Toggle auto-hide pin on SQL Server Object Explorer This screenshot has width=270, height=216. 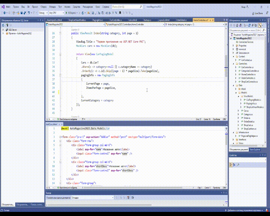point(40,20)
